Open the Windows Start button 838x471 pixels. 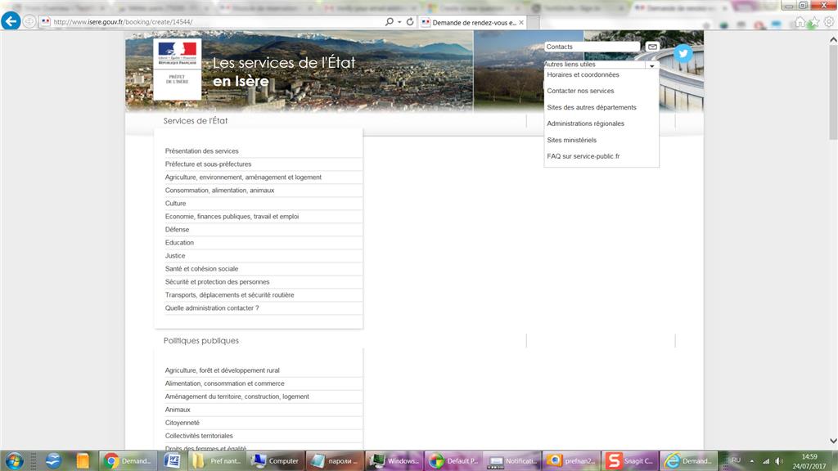tap(14, 460)
